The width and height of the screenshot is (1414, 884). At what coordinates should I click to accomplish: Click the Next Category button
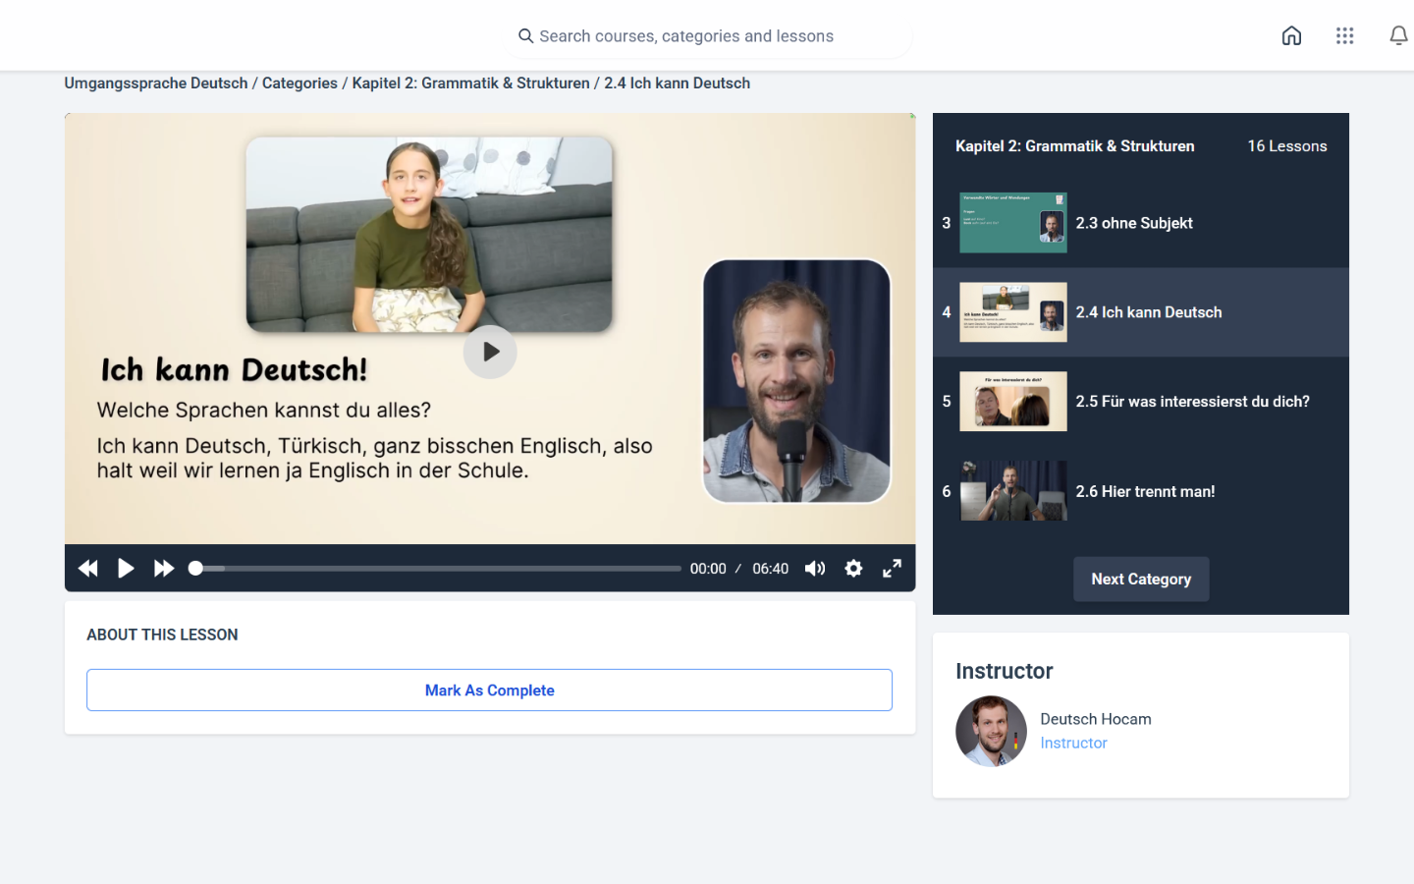point(1140,580)
